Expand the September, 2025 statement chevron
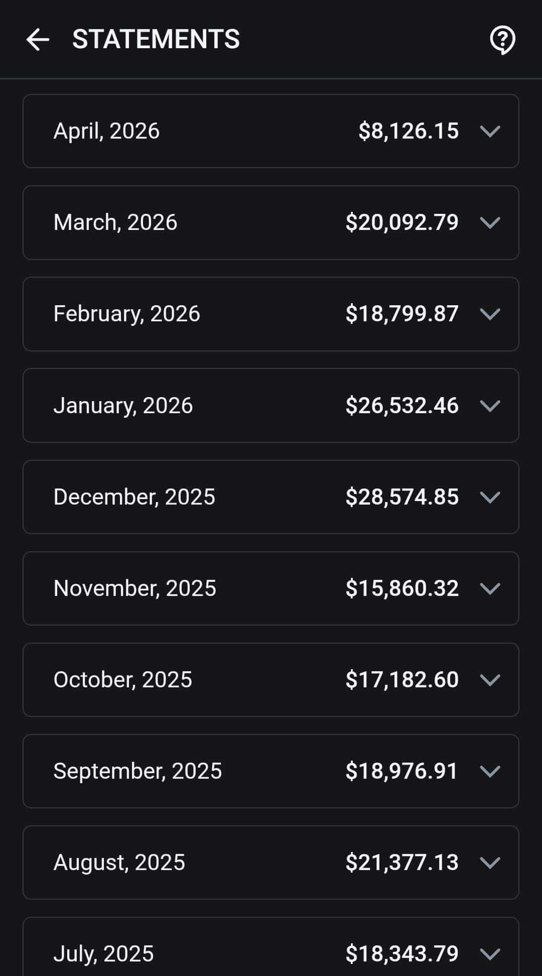The height and width of the screenshot is (976, 542). coord(490,771)
